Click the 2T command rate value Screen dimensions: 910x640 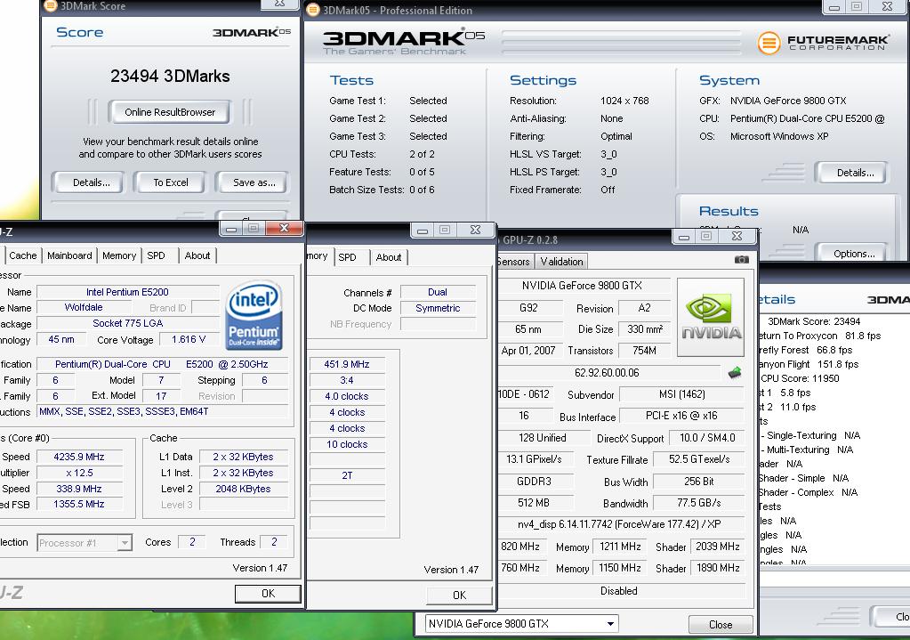click(347, 475)
